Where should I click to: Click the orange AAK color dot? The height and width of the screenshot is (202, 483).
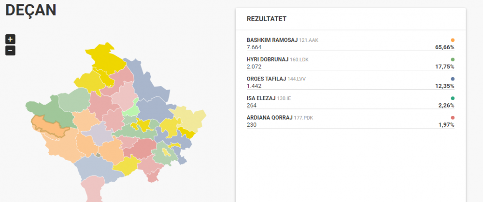click(x=453, y=40)
